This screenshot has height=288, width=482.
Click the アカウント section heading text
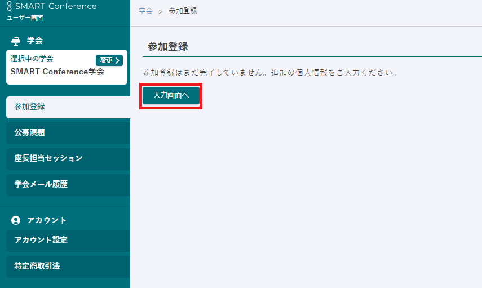click(x=47, y=220)
